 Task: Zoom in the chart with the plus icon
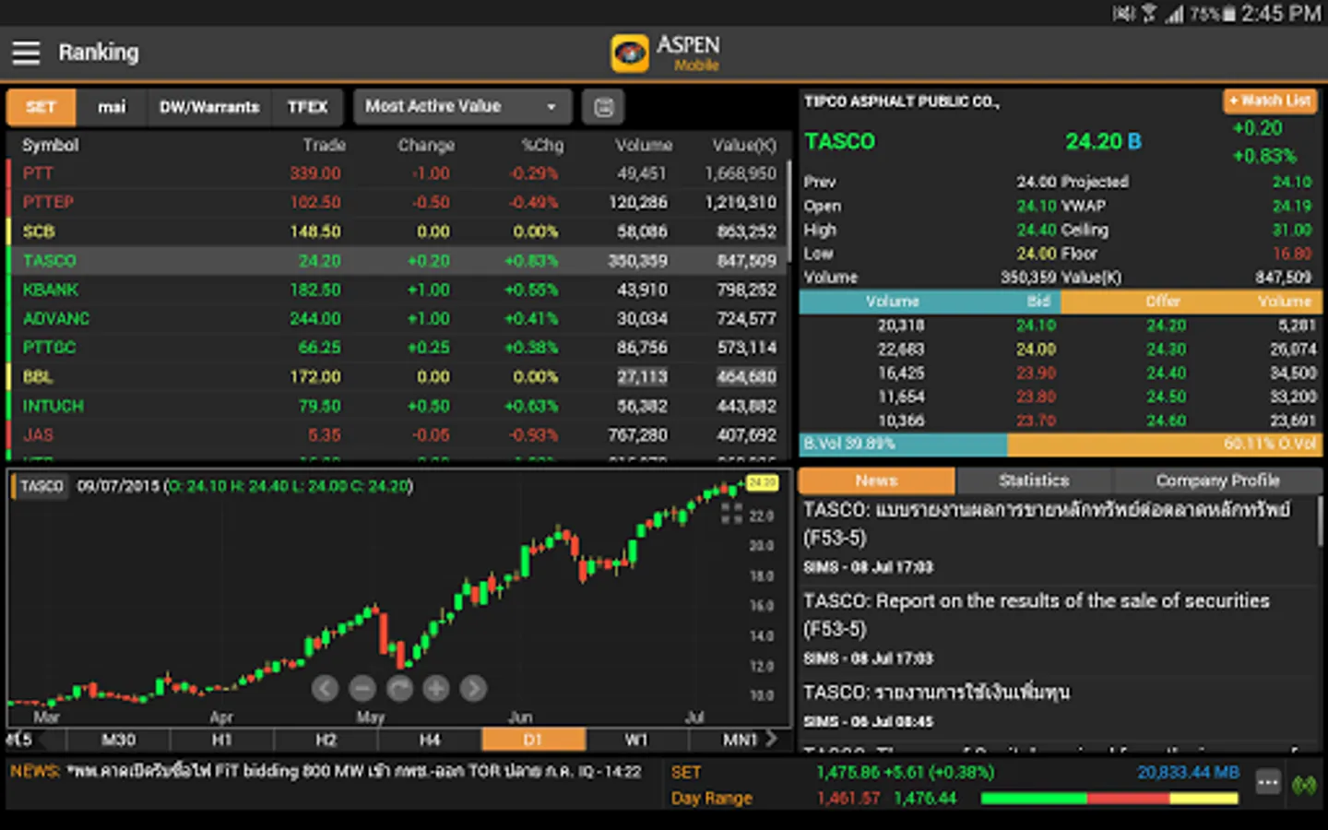(x=436, y=688)
